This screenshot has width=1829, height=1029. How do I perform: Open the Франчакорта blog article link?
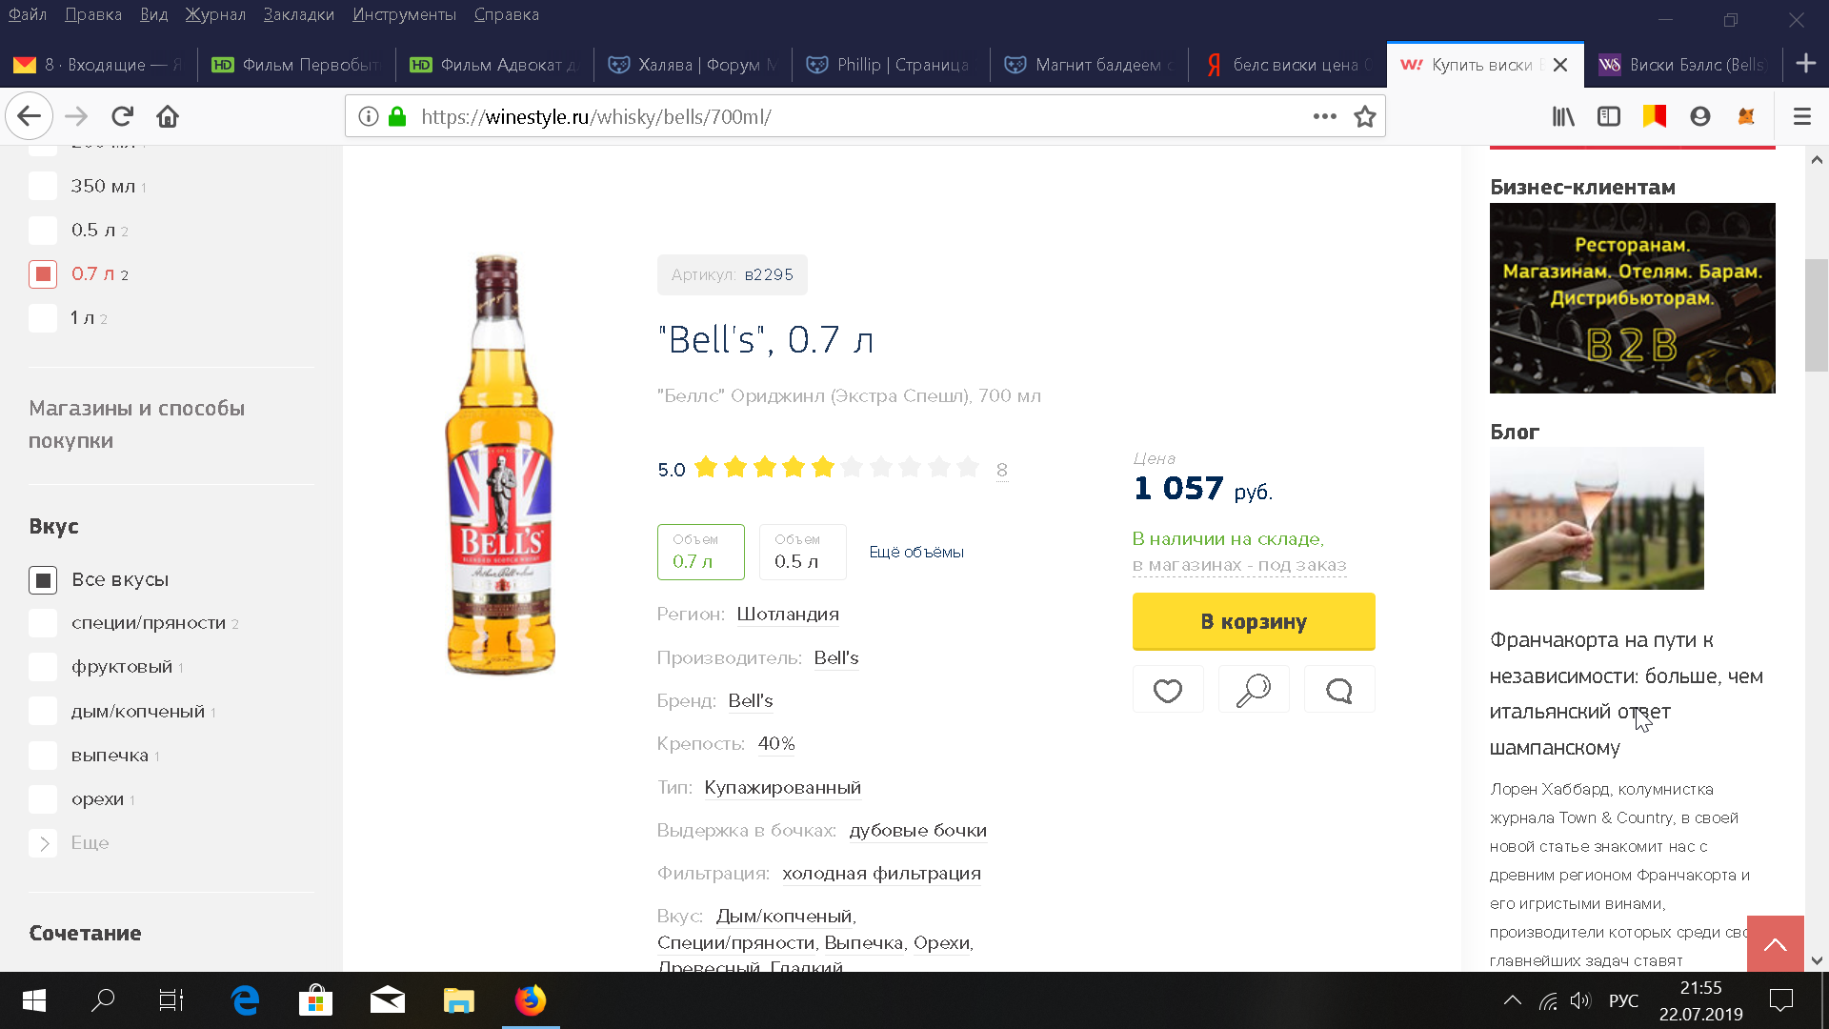[x=1626, y=694]
